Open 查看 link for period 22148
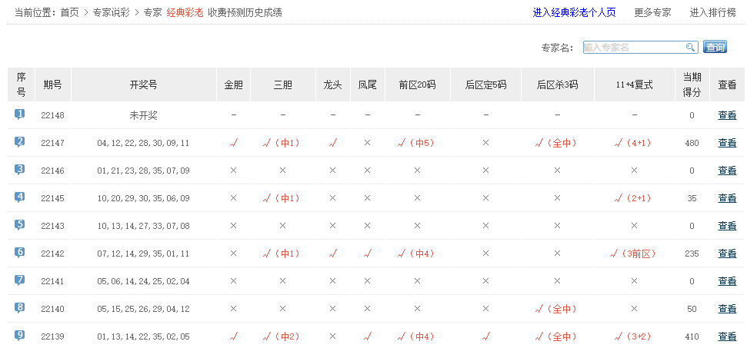The width and height of the screenshot is (747, 348). (726, 115)
